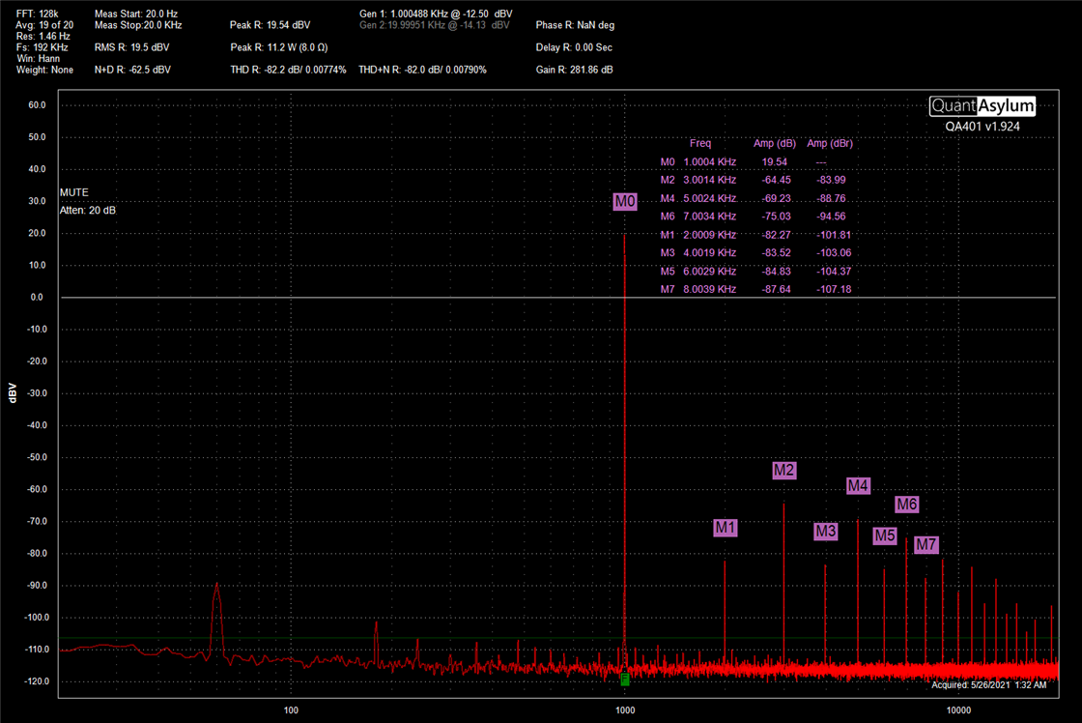
Task: Click the Amp (dB) column header
Action: [x=774, y=144]
